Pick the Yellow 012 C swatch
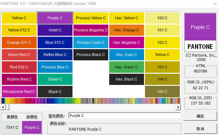The width and height of the screenshot is (219, 135). point(19,30)
